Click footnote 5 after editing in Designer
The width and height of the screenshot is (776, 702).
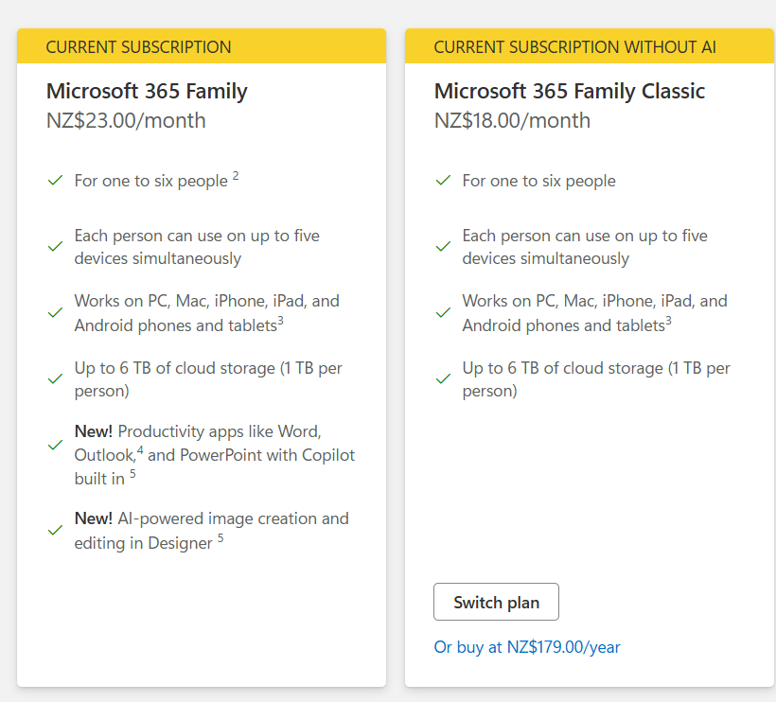click(220, 537)
